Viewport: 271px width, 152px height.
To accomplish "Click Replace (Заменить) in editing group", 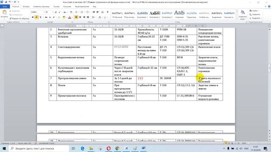I will pos(255,14).
